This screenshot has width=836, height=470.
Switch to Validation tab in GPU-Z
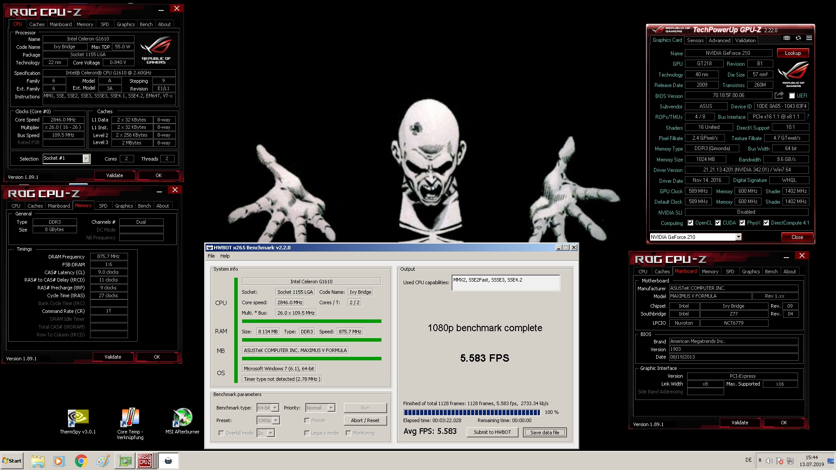[745, 40]
